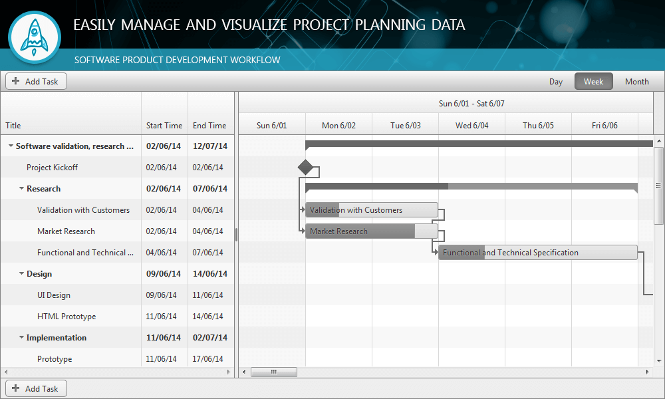Image resolution: width=665 pixels, height=399 pixels.
Task: Click the horizontal scrollbar below the chart
Action: pyautogui.click(x=274, y=372)
